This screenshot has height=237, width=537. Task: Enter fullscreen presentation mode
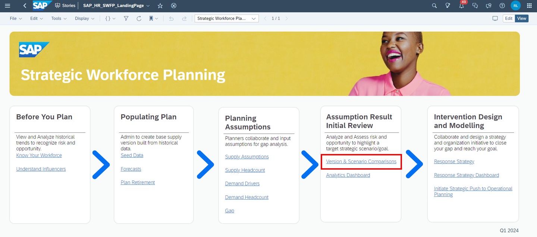pos(495,18)
